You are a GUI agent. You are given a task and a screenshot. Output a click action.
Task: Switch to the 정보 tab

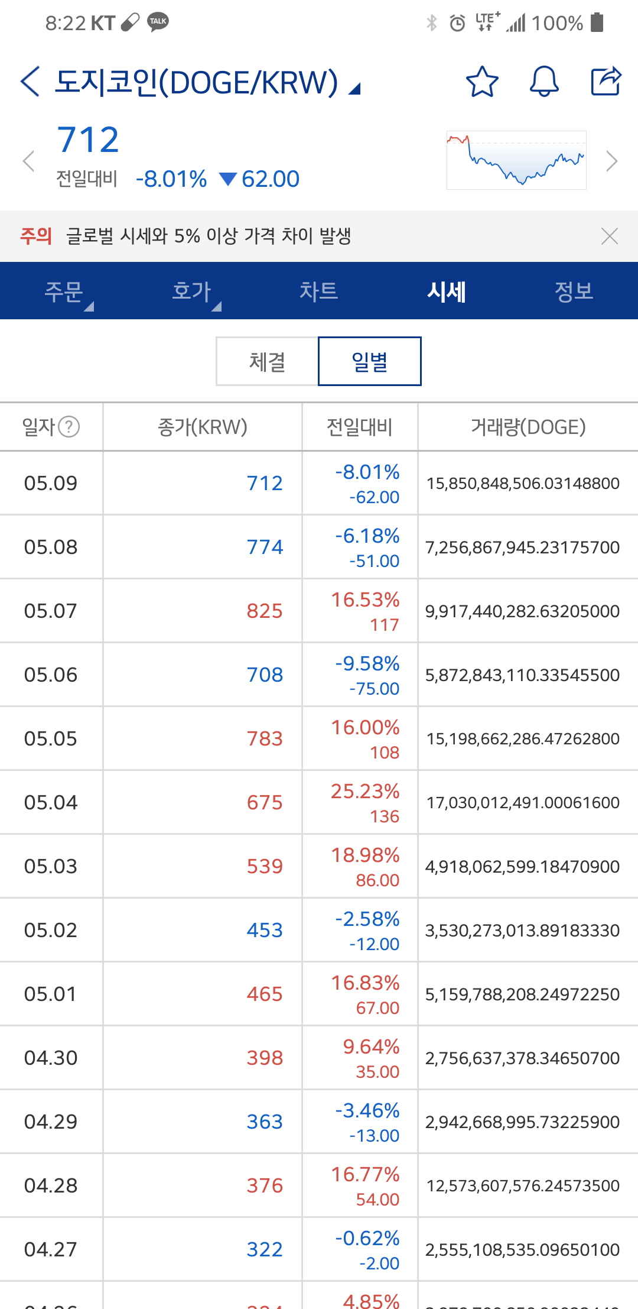[574, 291]
